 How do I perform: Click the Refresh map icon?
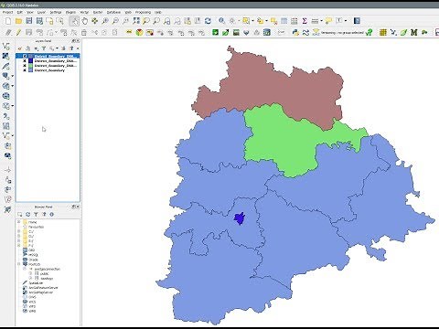[x=208, y=21]
